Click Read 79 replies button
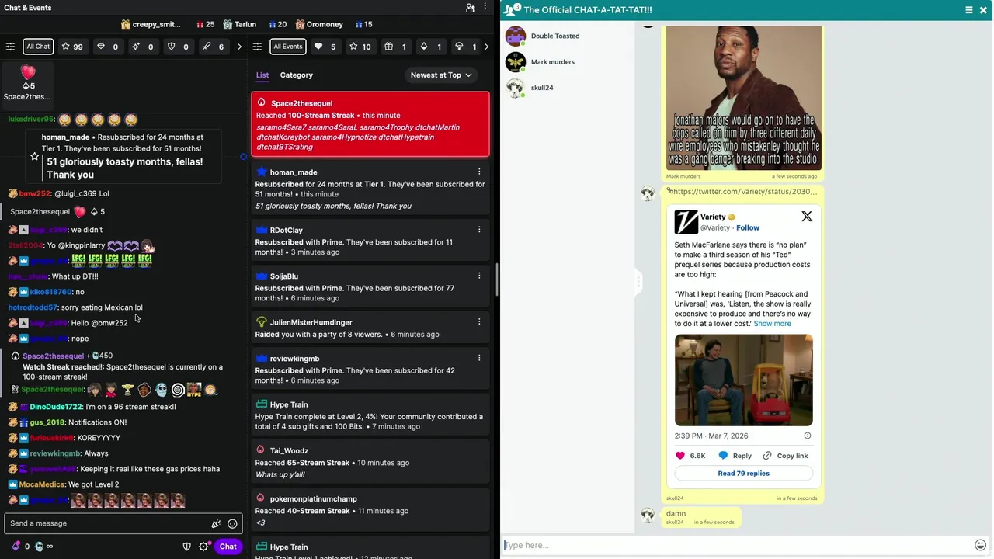994x559 pixels. [x=744, y=474]
